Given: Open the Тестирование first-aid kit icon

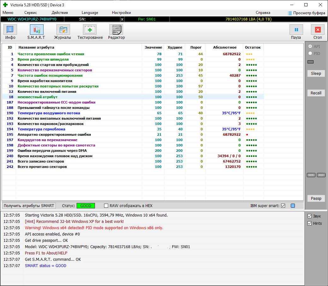Looking at the screenshot, I should [90, 30].
